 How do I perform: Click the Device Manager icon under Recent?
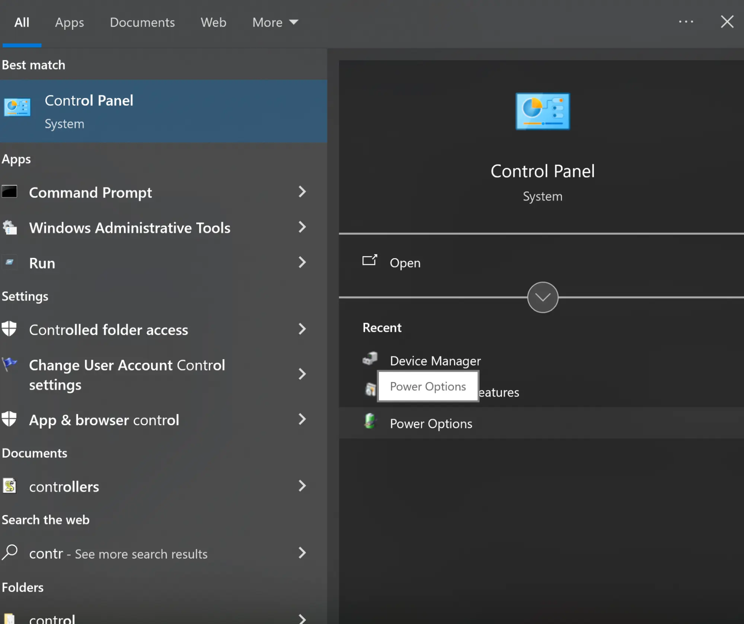click(x=370, y=359)
